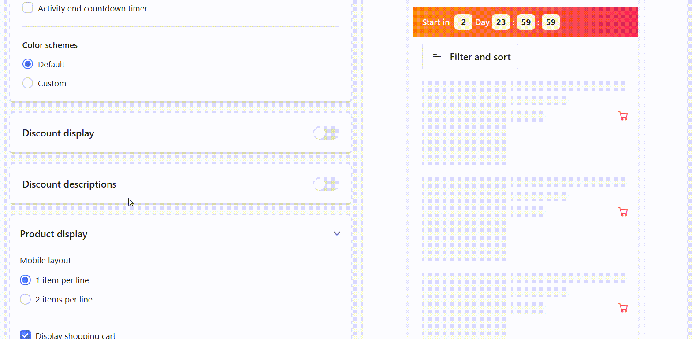The height and width of the screenshot is (339, 692).
Task: Click the Product display heading
Action: [54, 234]
